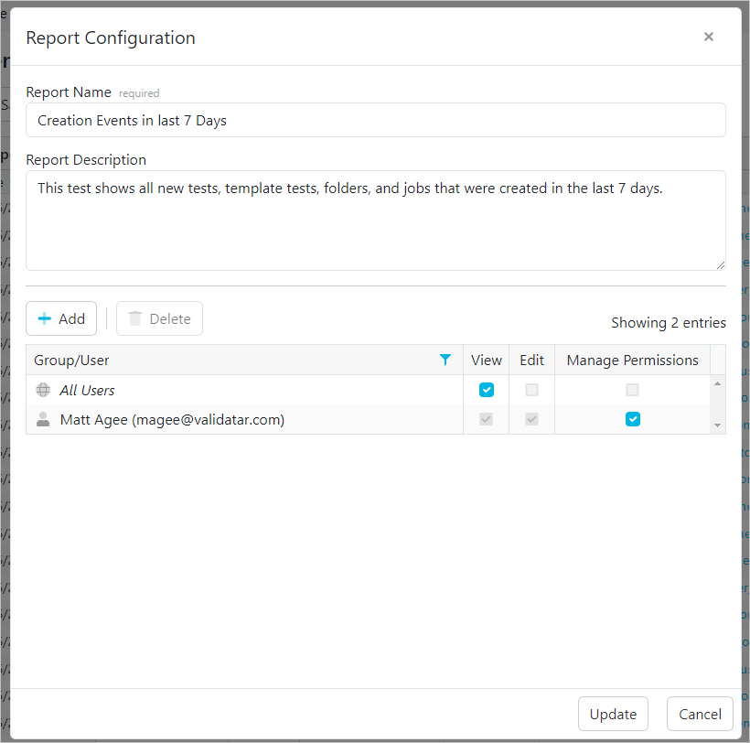Click the Cancel button
750x743 pixels.
tap(700, 714)
